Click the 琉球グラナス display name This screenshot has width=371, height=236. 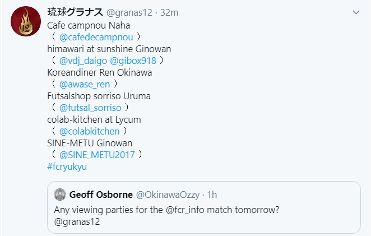pos(75,12)
